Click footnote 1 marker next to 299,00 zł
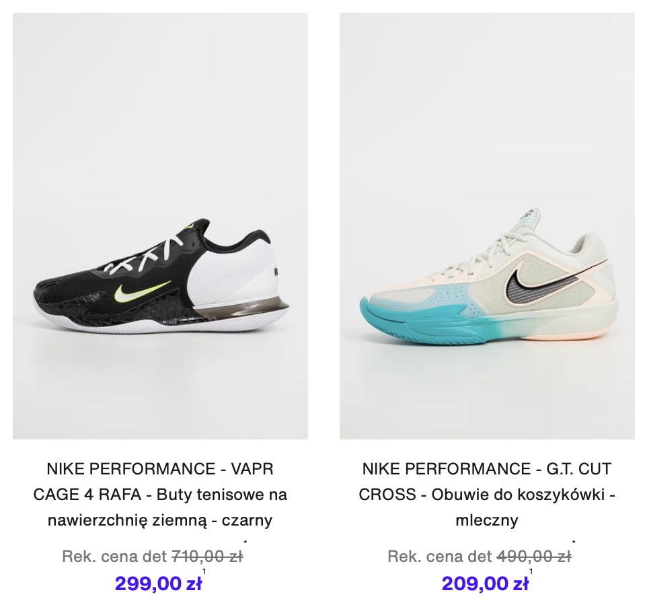This screenshot has width=647, height=607. (x=204, y=571)
